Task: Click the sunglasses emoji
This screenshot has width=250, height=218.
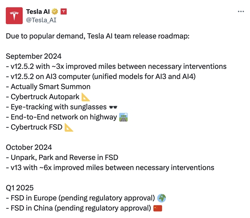Action: click(x=113, y=107)
